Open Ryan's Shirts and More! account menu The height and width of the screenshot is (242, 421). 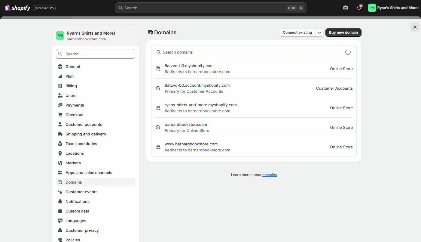coord(393,8)
